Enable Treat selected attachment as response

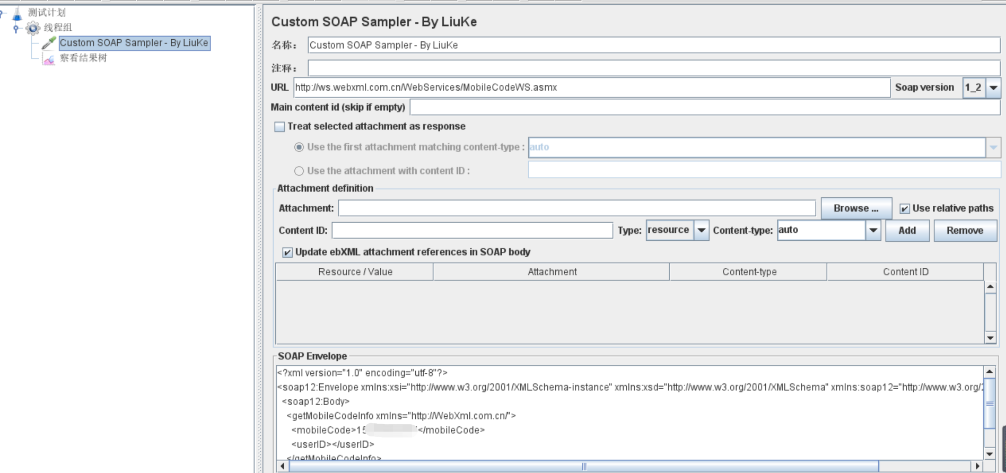click(x=279, y=127)
